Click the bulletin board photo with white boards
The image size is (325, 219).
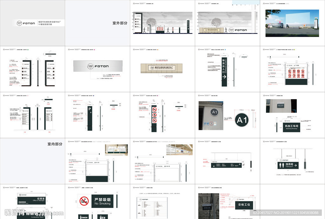pos(116,150)
